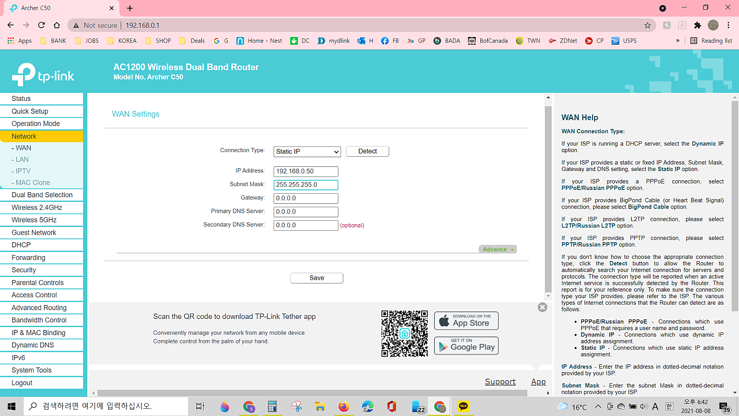Open Chrome extensions puzzle icon
This screenshot has width=739, height=416.
(x=697, y=25)
